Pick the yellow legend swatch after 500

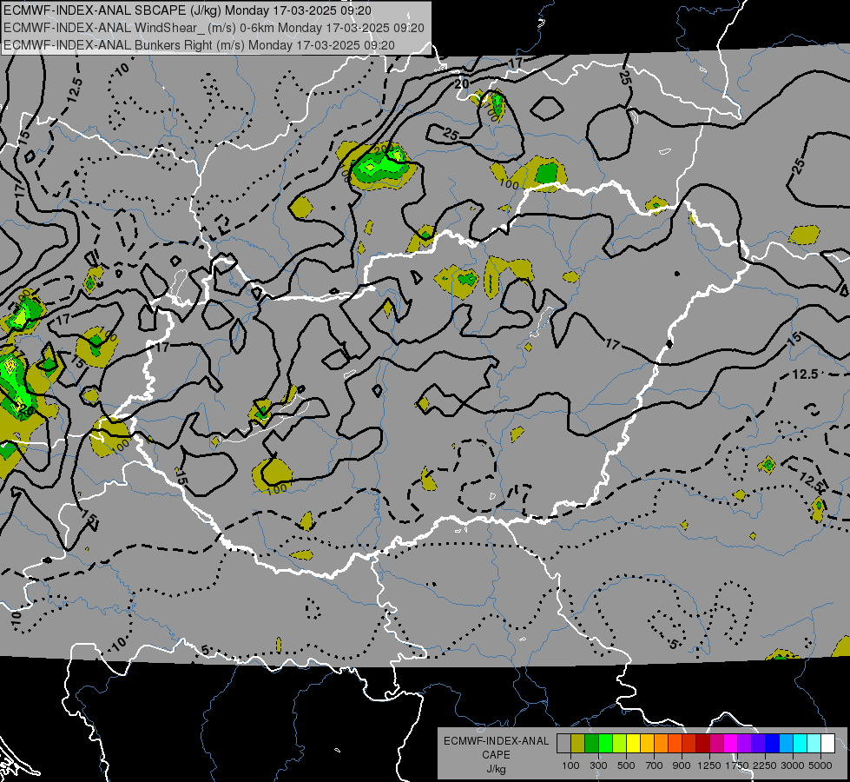pyautogui.click(x=633, y=743)
